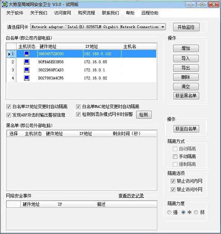Image resolution: width=221 pixels, height=234 pixels.
Task: Select the row number 3 header cell
Action: (11, 70)
